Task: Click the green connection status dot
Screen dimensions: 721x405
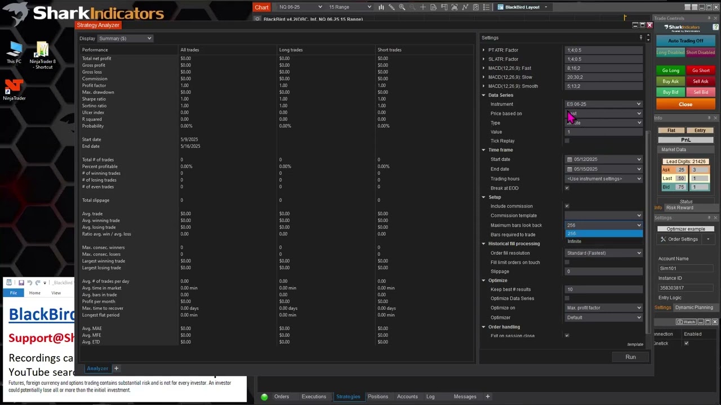Action: pos(264,397)
